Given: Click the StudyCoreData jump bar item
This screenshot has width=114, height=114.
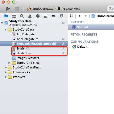Looking at the screenshot, I should [103, 16].
